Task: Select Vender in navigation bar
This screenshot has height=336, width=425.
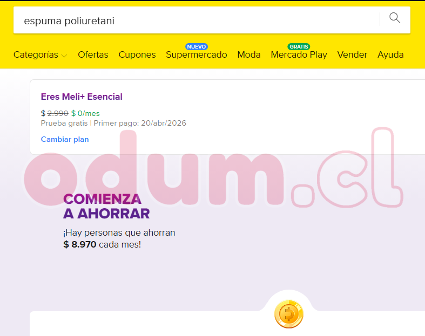Action: coord(352,54)
